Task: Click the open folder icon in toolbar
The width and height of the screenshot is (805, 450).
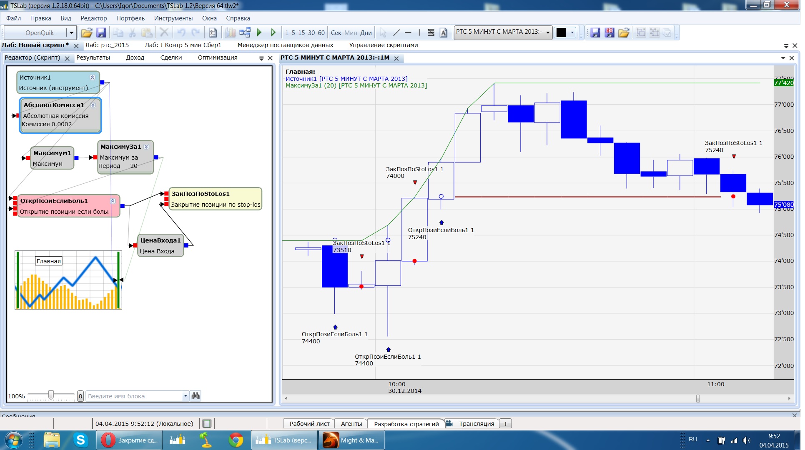Action: [87, 32]
